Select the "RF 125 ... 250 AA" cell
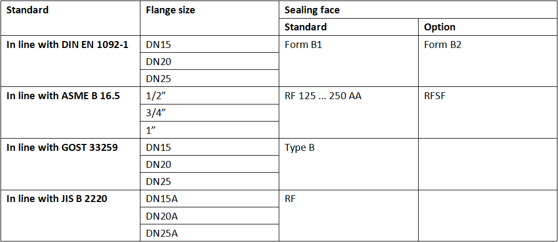This screenshot has height=242, width=558. point(323,96)
